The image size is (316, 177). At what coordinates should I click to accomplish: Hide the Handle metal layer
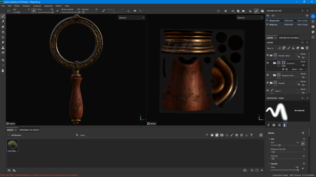click(x=268, y=55)
